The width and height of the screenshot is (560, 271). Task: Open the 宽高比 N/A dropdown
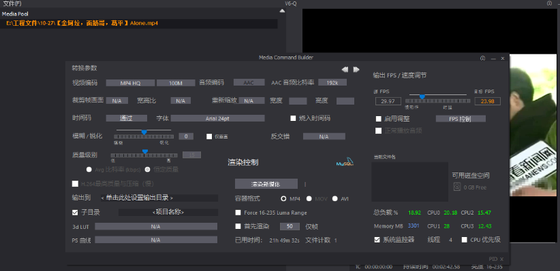click(181, 101)
